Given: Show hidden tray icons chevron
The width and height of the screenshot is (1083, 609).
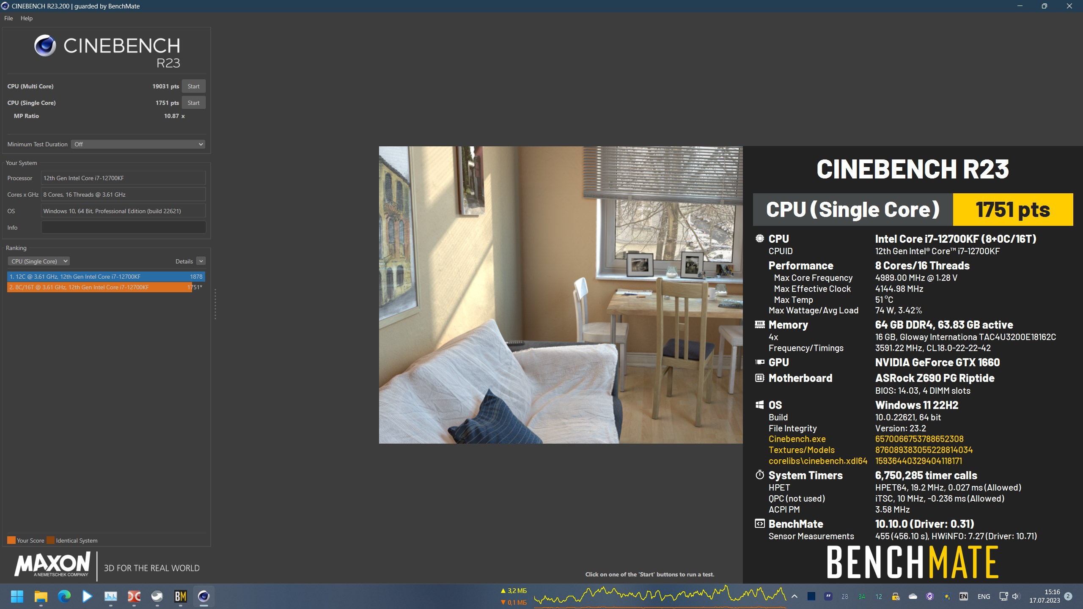Looking at the screenshot, I should point(794,596).
